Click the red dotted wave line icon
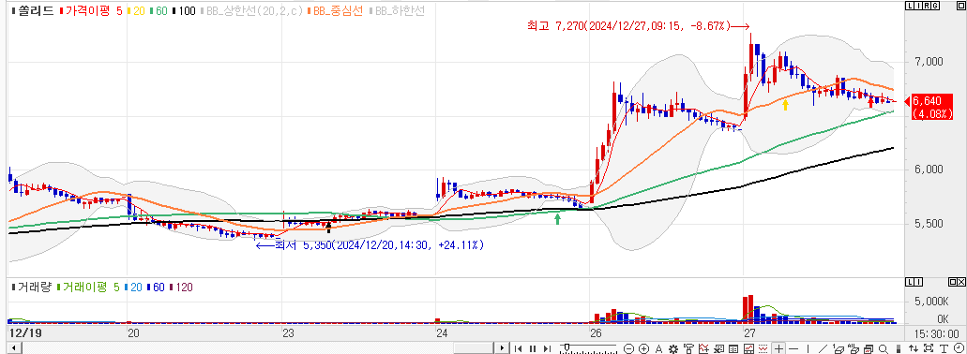This screenshot has width=967, height=354. click(763, 348)
